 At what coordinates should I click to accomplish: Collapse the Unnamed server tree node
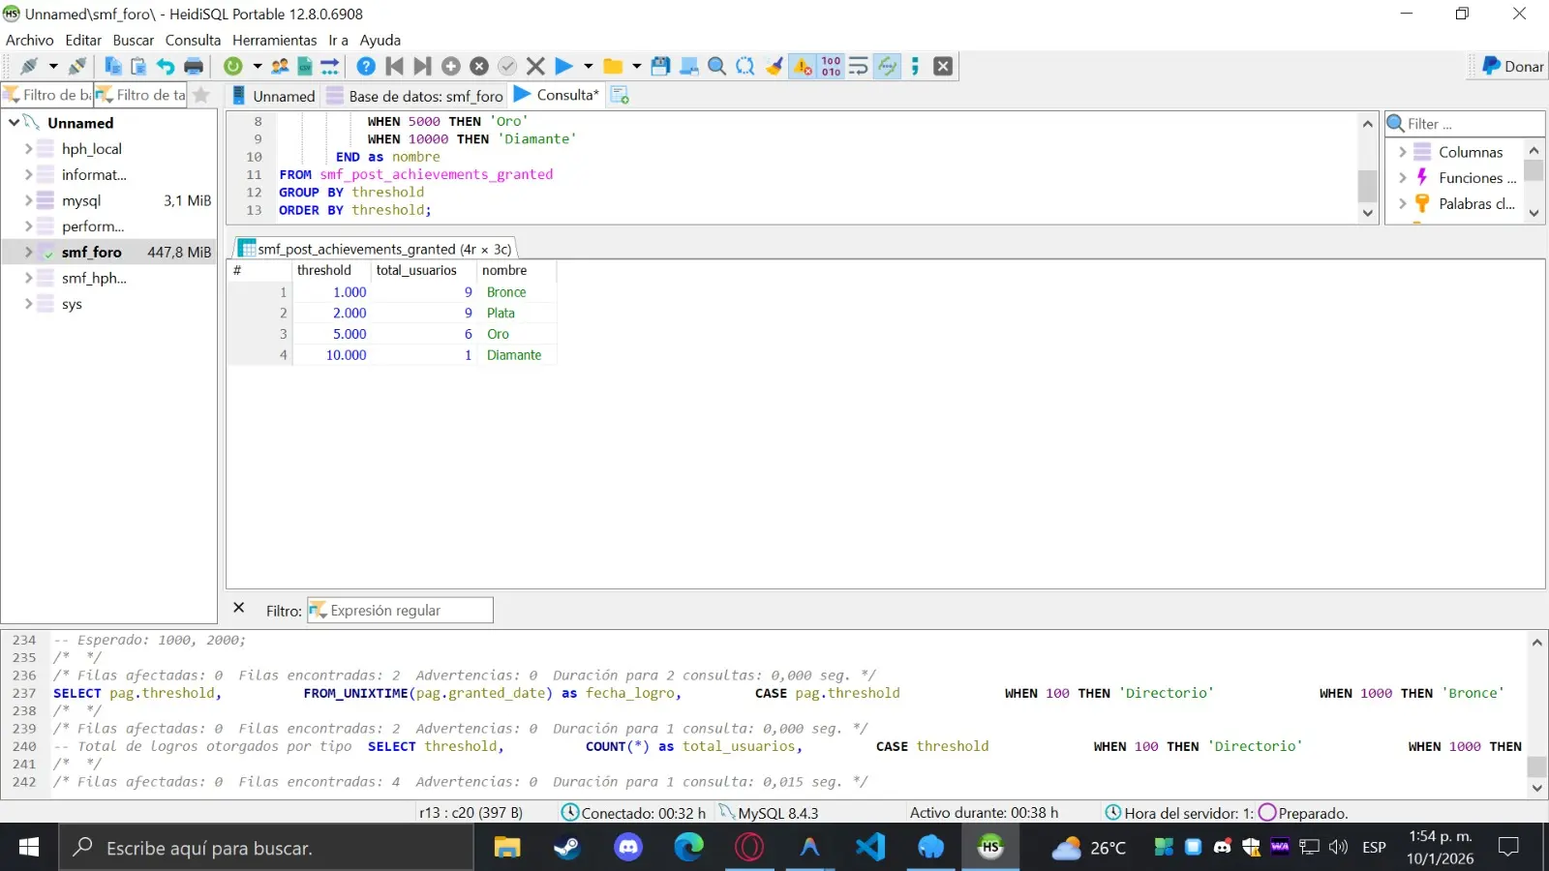tap(14, 123)
